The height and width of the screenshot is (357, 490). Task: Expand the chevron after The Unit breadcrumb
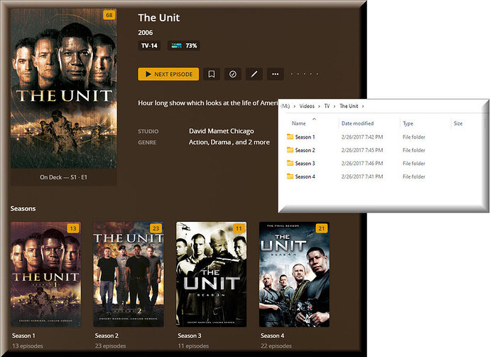point(363,106)
